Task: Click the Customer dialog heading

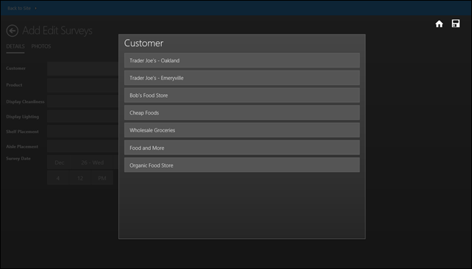Action: coord(143,43)
